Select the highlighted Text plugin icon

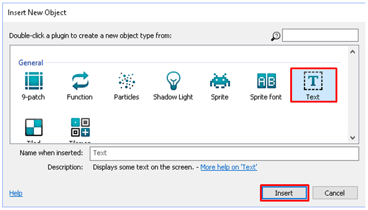313,81
